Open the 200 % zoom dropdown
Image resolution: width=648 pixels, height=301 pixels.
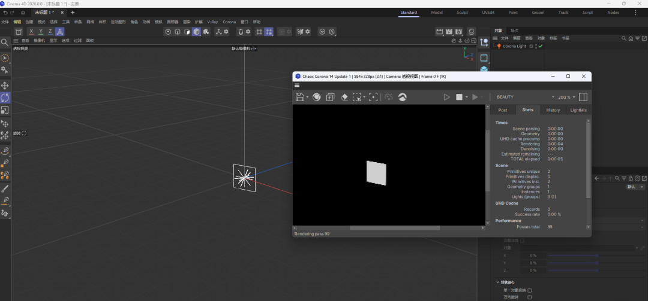[566, 97]
